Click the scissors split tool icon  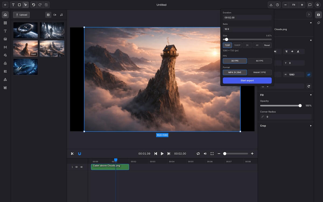[72, 154]
